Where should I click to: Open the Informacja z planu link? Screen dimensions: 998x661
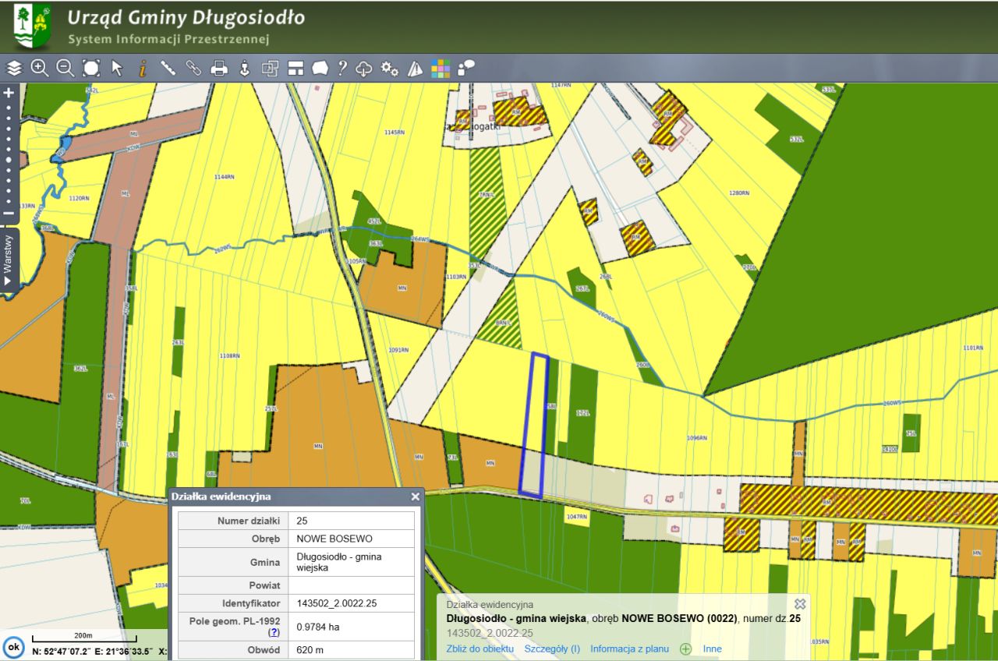point(629,649)
